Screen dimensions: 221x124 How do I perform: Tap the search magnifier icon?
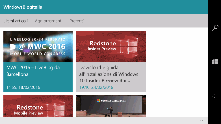pos(215,27)
